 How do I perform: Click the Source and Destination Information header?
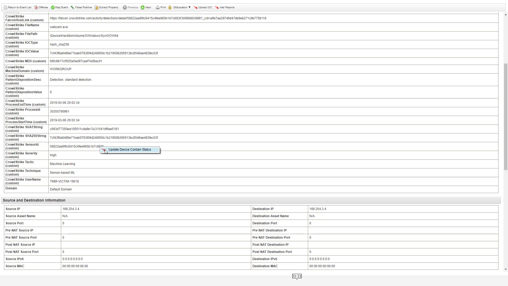pos(34,200)
